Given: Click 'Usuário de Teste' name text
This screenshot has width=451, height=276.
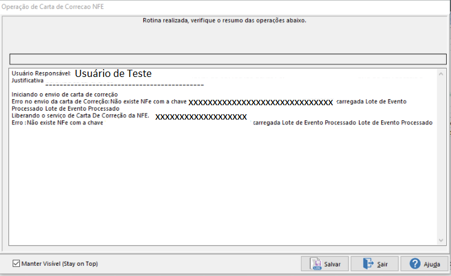Looking at the screenshot, I should [x=113, y=73].
